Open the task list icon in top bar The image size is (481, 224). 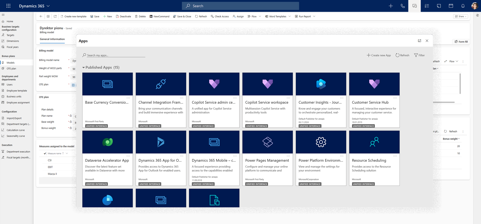click(427, 6)
